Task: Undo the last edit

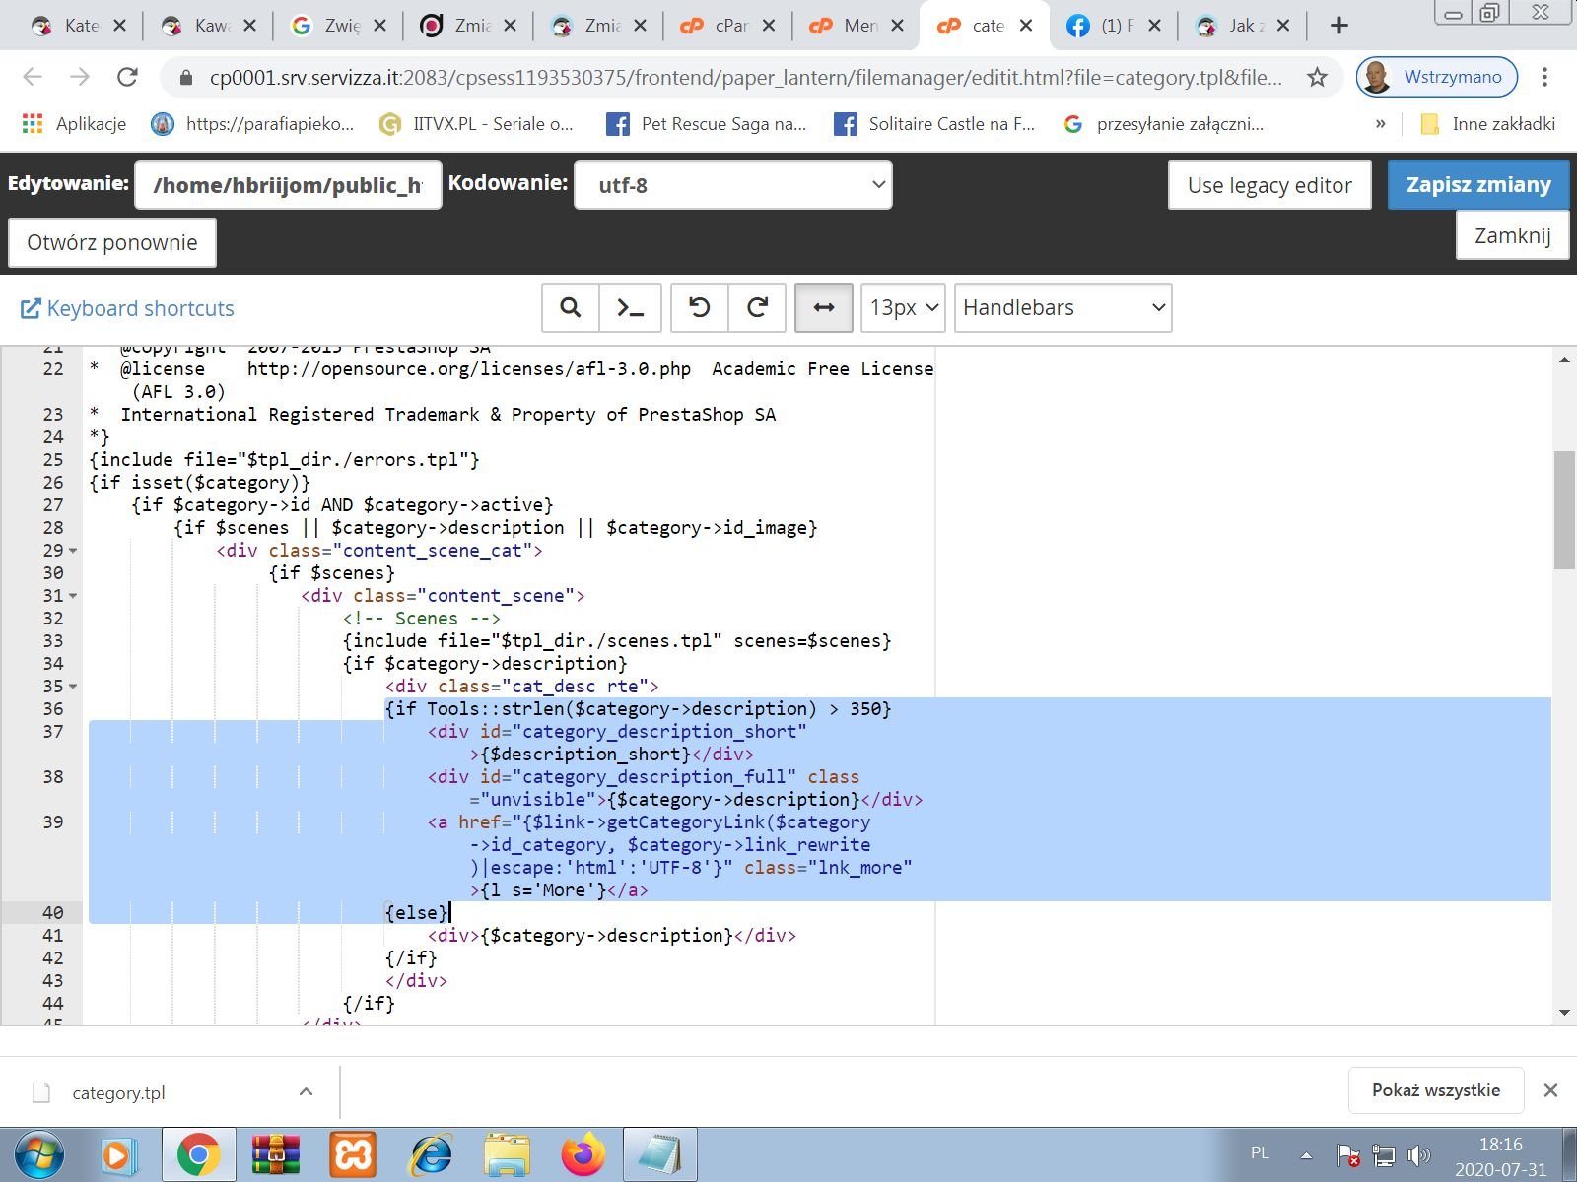Action: [x=699, y=308]
